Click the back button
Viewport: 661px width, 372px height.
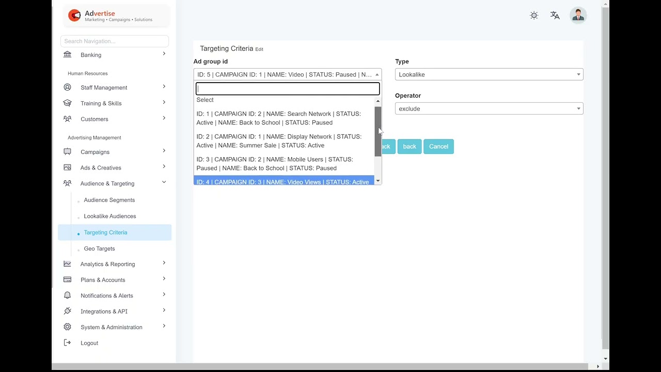pyautogui.click(x=410, y=146)
